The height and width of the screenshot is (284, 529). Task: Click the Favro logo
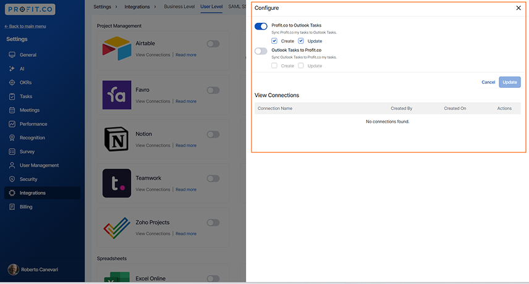pos(117,94)
